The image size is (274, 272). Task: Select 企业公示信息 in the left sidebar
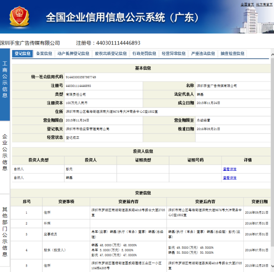coord(5,157)
